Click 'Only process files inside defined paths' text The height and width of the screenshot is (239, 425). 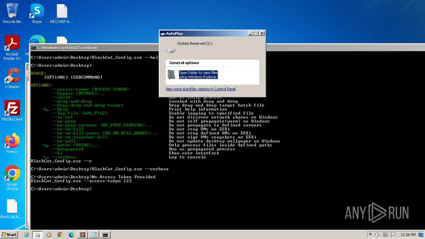(x=220, y=145)
